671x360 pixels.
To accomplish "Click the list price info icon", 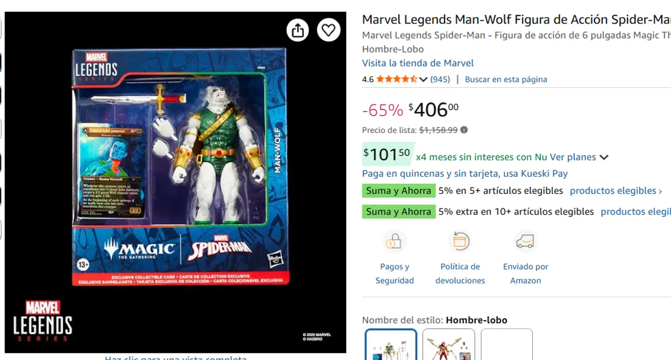I will [x=464, y=130].
